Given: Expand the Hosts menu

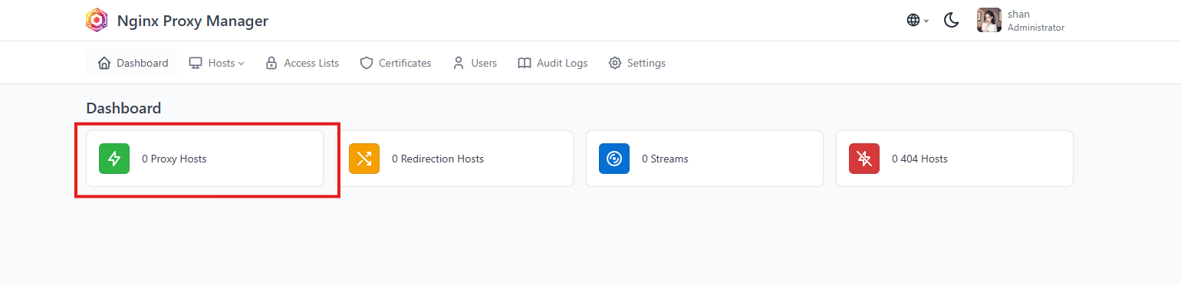Looking at the screenshot, I should 217,63.
